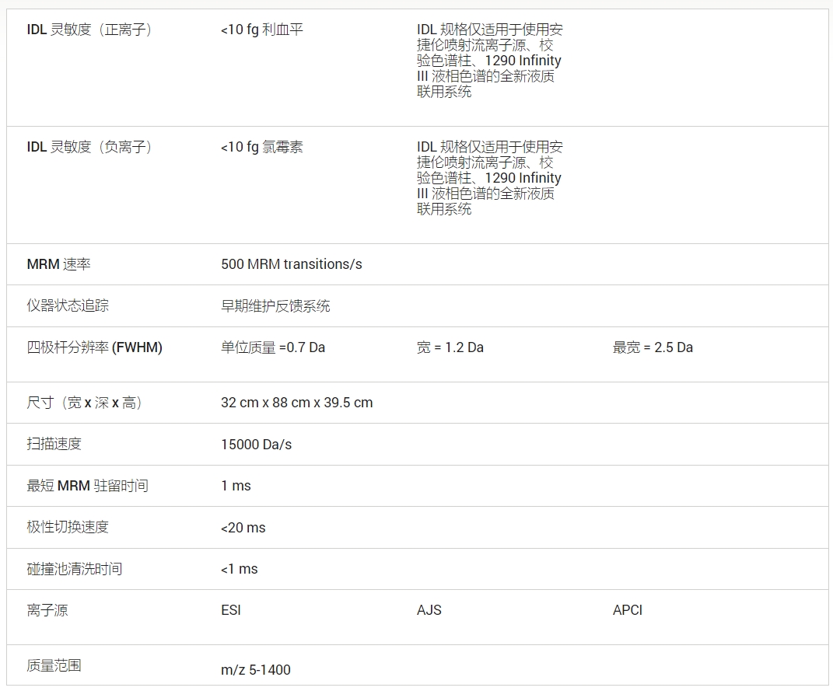Click the "500 MRM transitions/s" value

(291, 264)
